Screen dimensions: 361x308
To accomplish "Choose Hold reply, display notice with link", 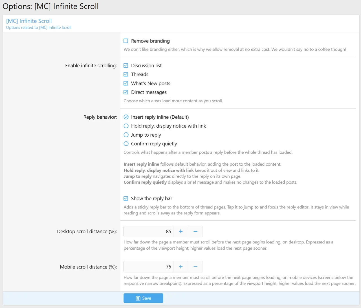I will point(126,126).
